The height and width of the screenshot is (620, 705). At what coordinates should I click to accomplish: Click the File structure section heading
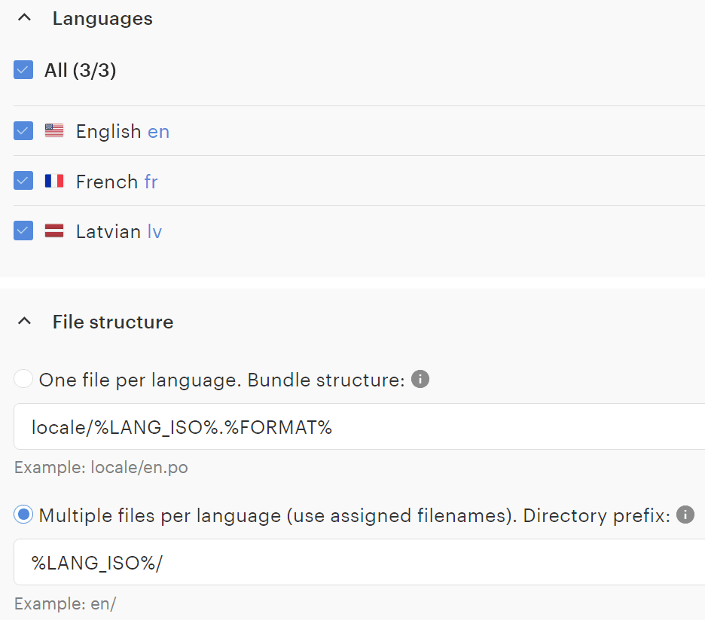[x=113, y=322]
